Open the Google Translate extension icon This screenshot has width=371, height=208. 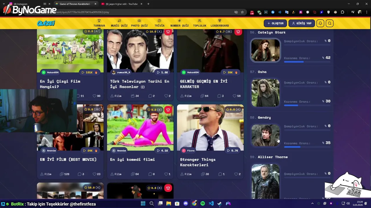[x=287, y=12]
